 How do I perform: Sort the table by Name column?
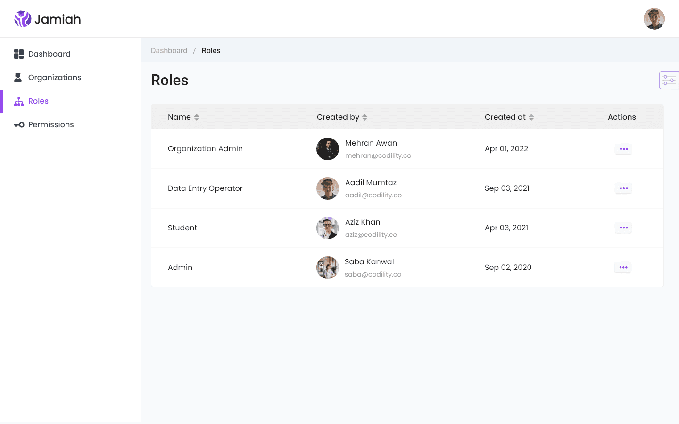click(x=197, y=117)
